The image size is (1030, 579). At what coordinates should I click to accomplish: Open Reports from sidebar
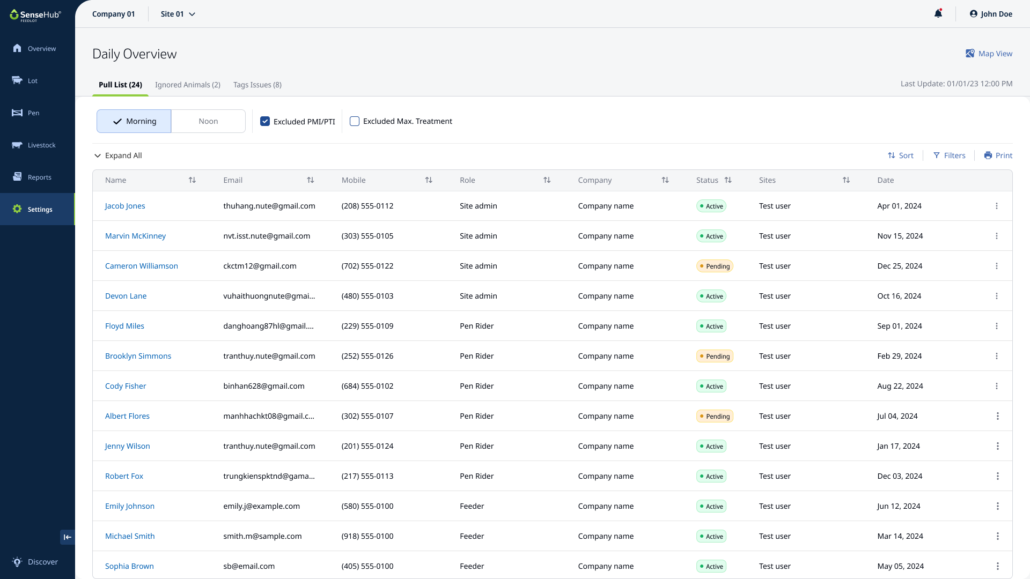tap(39, 177)
